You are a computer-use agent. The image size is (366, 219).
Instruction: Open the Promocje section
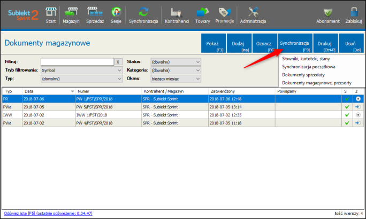click(225, 14)
